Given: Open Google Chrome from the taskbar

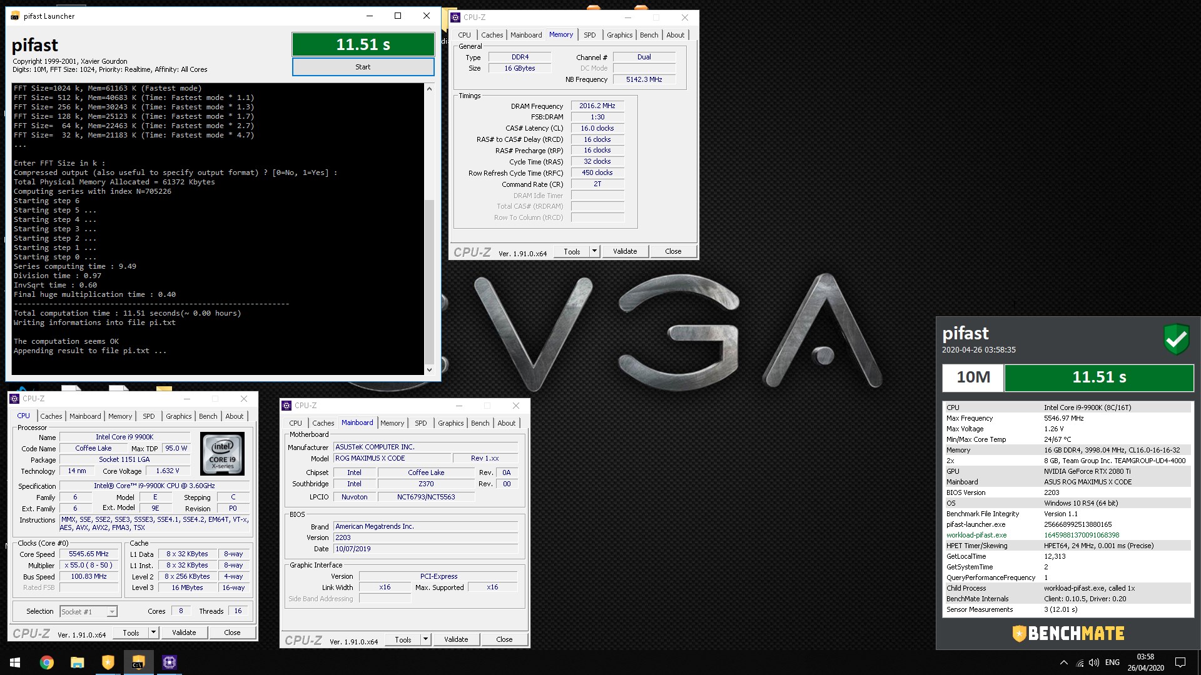Looking at the screenshot, I should tap(46, 662).
